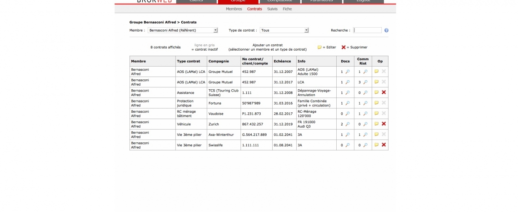Open the Membre dropdown
Image resolution: width=518 pixels, height=212 pixels.
pos(183,30)
